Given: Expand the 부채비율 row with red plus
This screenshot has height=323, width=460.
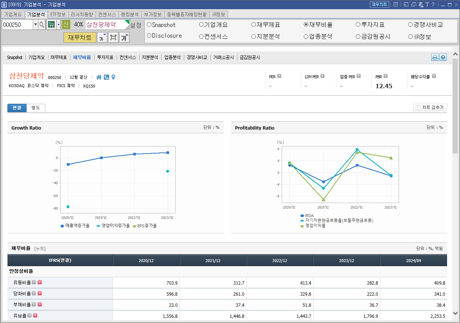Looking at the screenshot, I should point(40,305).
